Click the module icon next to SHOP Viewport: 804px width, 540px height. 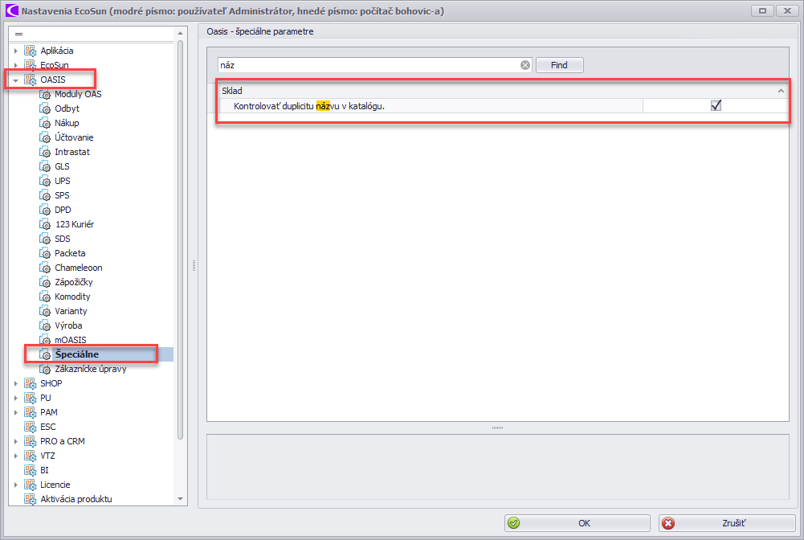(x=31, y=383)
